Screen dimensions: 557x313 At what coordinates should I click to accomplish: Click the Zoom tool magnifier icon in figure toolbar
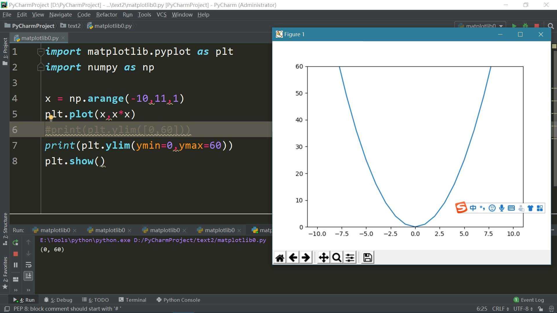pos(336,257)
